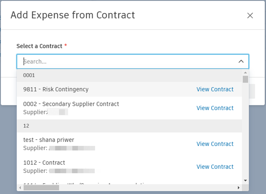Click the horizontal scrollbar thumb
Screen dimensions: 266x194
tap(41, 188)
